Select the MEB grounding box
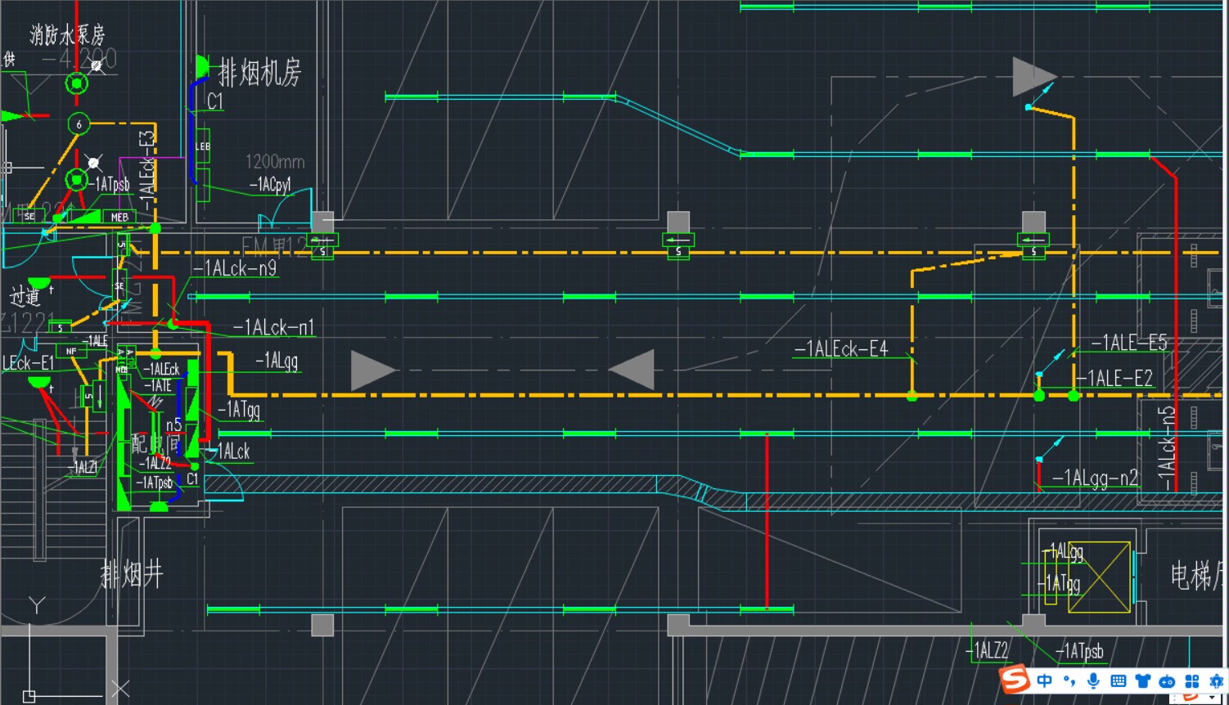The height and width of the screenshot is (705, 1229). point(120,217)
